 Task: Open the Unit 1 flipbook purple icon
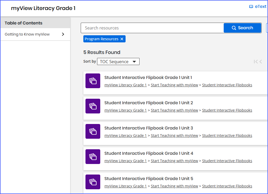tap(93, 81)
